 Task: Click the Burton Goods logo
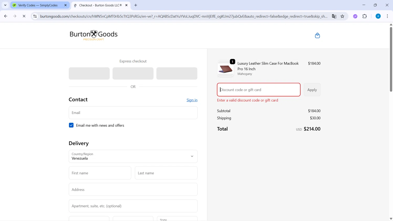[x=94, y=35]
